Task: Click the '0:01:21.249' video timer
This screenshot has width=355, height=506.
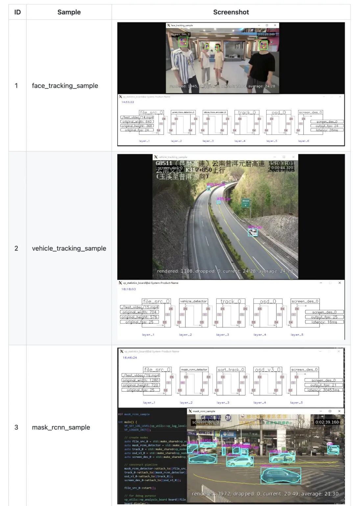Action: click(266, 34)
